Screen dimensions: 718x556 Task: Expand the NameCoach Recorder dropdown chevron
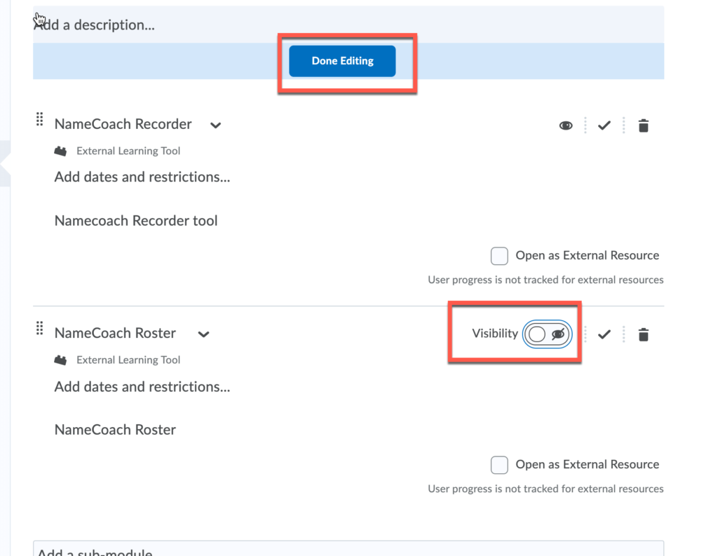pyautogui.click(x=216, y=125)
